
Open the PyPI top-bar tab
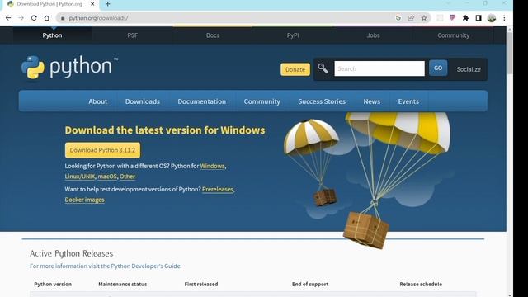point(293,35)
